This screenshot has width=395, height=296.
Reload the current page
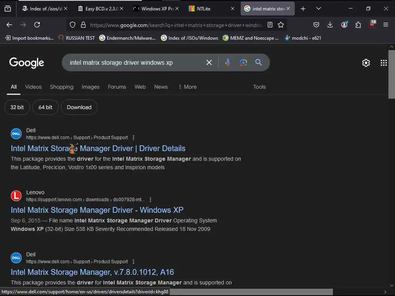(x=37, y=25)
